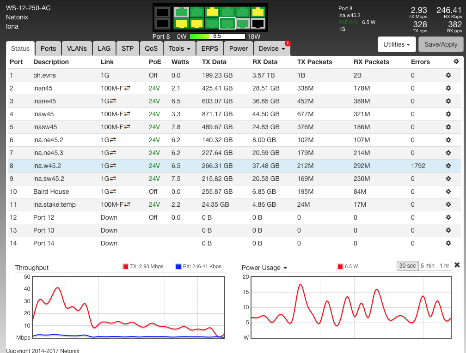Expand the Power Usage chart selector
Screen dimensions: 466x353
tap(264, 268)
